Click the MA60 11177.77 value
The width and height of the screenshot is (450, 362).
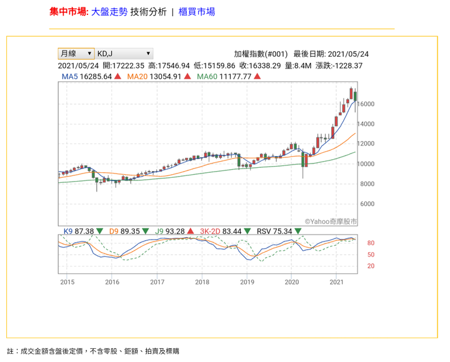(x=224, y=77)
